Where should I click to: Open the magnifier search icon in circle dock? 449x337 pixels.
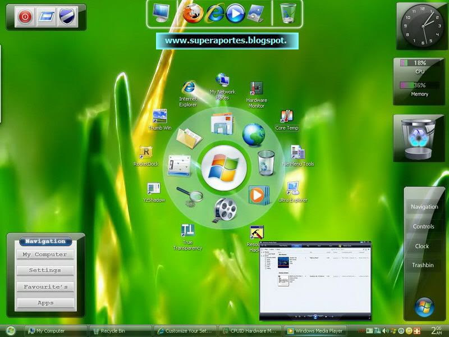[x=190, y=197]
